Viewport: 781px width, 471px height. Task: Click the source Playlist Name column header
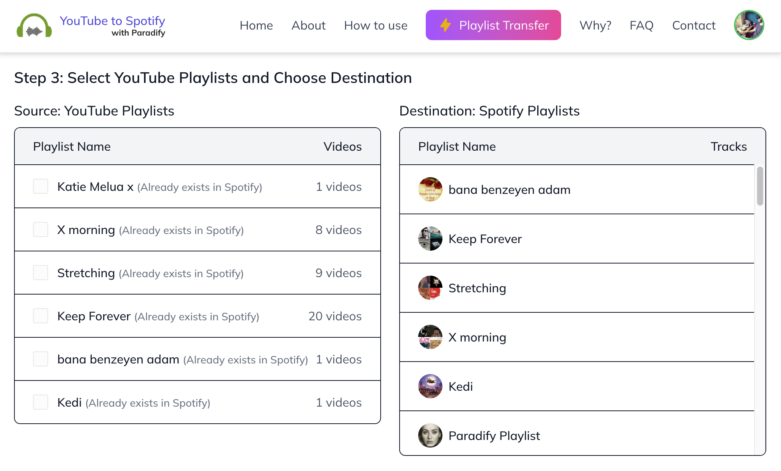72,147
